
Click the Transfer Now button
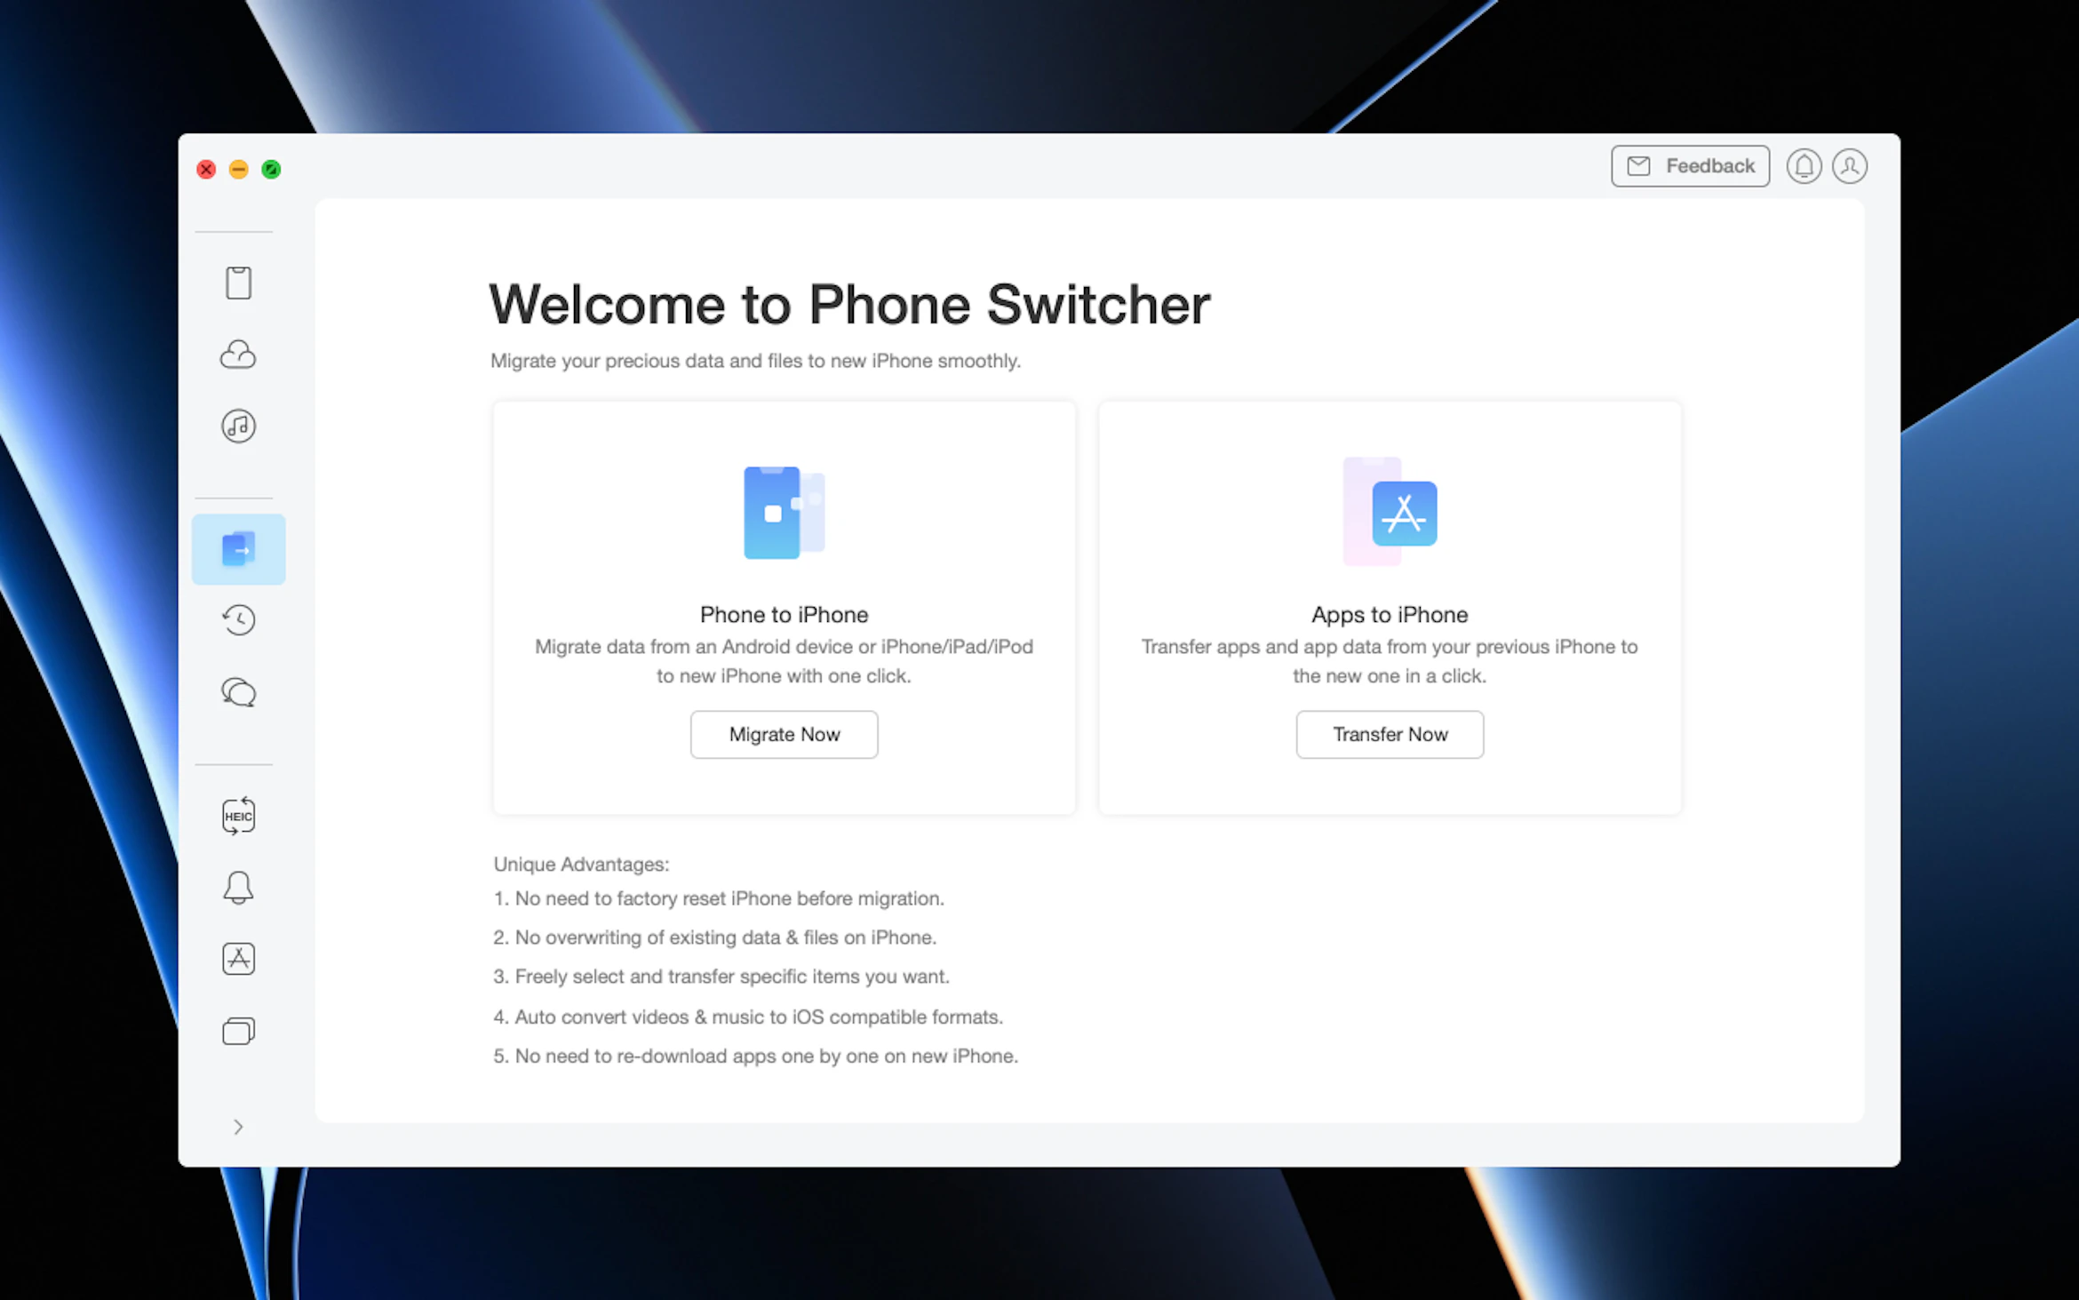1390,734
